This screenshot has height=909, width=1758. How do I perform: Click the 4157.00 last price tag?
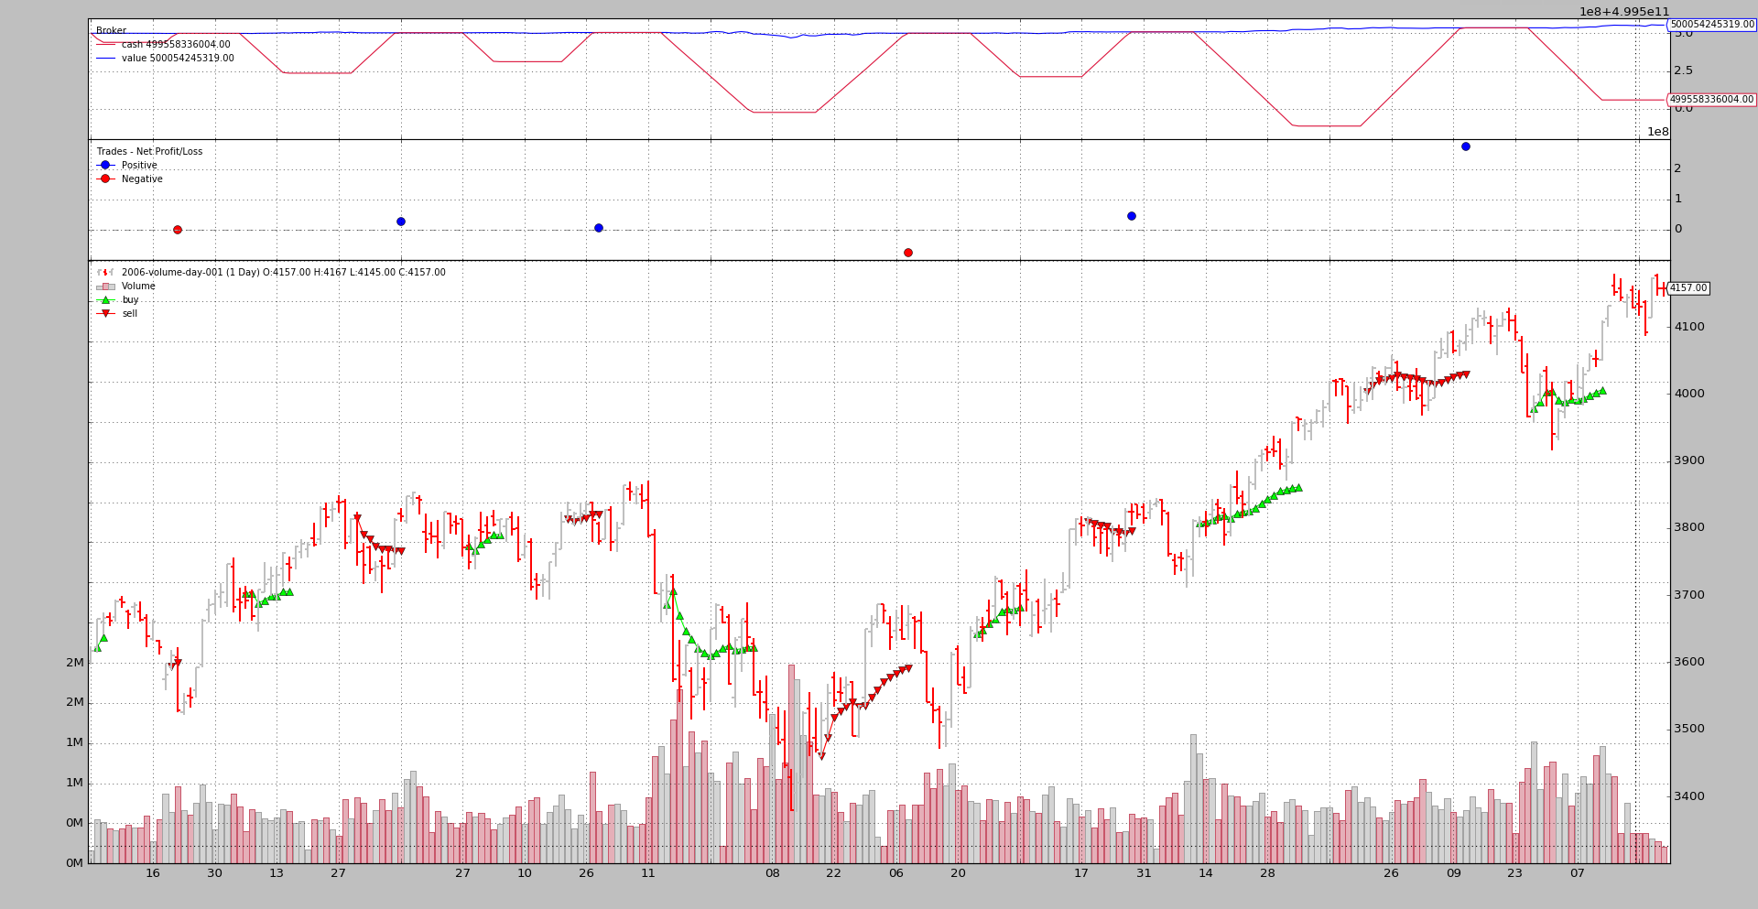coord(1687,288)
